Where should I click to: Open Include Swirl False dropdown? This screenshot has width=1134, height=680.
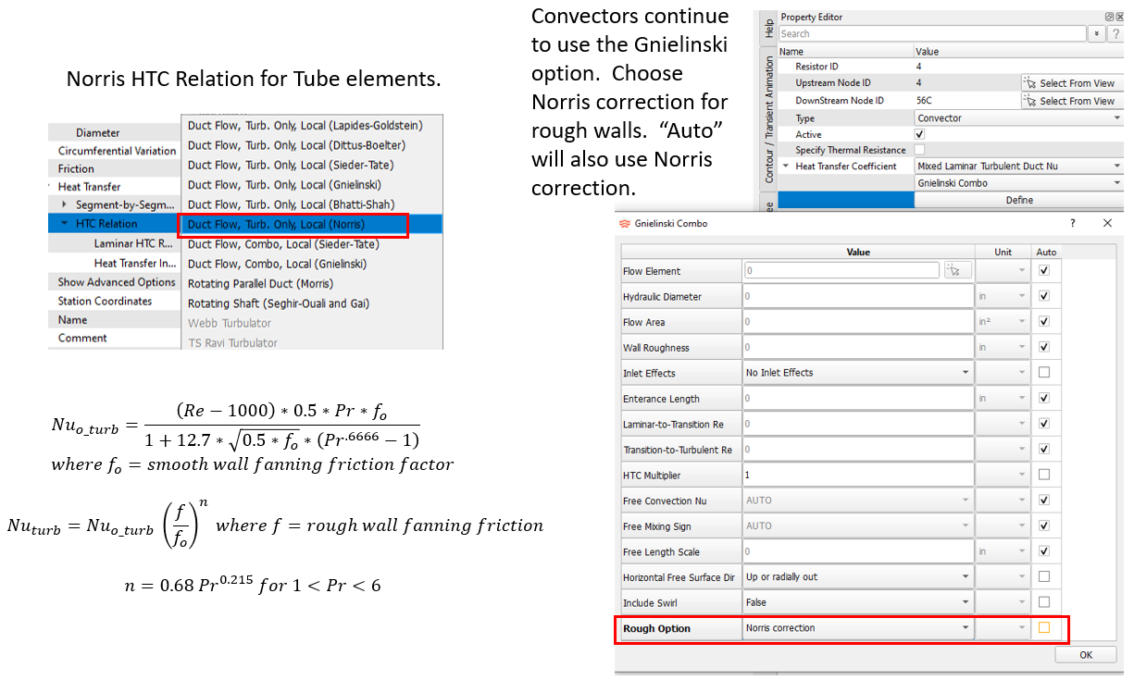[x=858, y=602]
